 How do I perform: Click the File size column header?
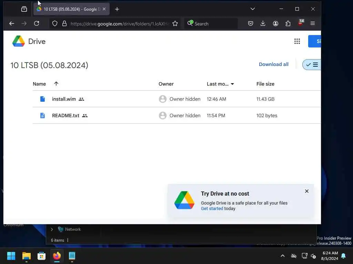[x=265, y=84]
